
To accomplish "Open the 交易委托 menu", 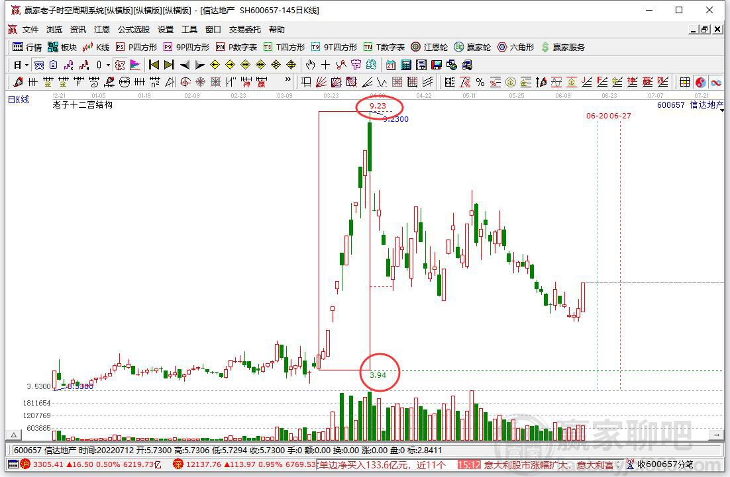I will (245, 29).
